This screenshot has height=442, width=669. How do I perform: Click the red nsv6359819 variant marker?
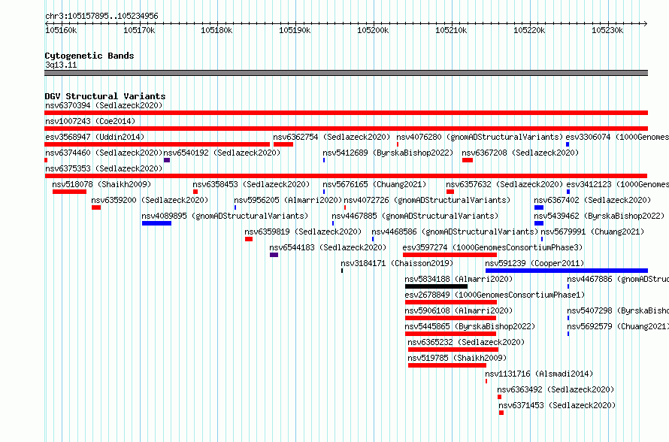pyautogui.click(x=249, y=239)
